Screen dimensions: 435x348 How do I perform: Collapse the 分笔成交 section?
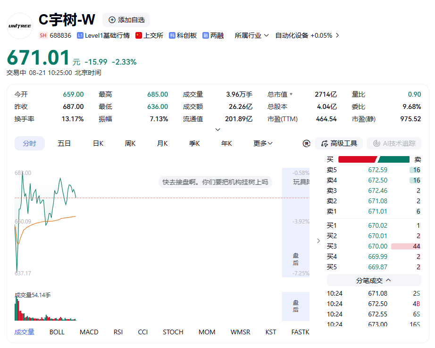click(374, 281)
